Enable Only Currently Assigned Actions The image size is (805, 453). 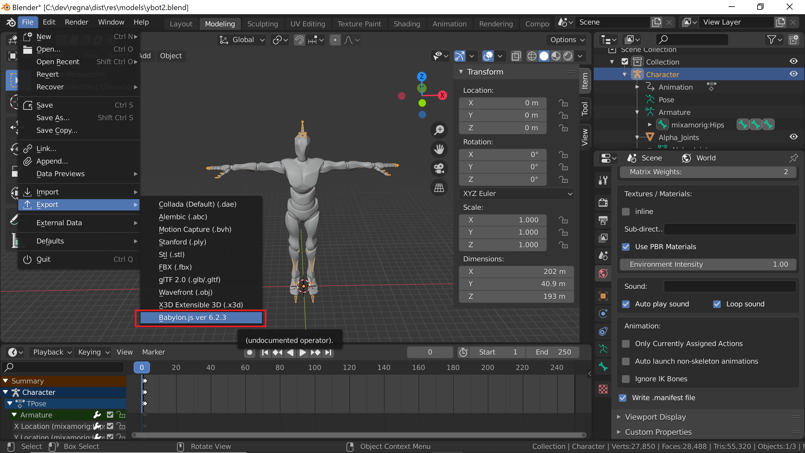pyautogui.click(x=626, y=344)
